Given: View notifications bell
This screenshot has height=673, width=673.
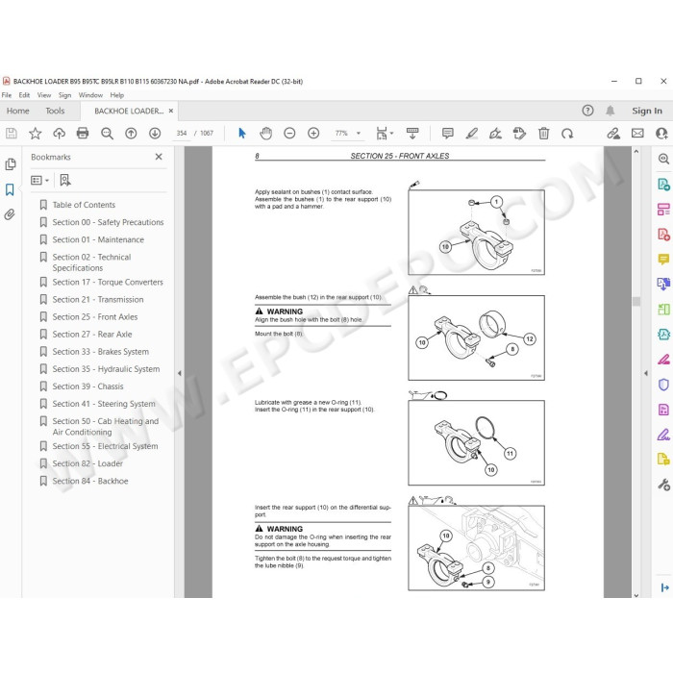Looking at the screenshot, I should point(610,111).
